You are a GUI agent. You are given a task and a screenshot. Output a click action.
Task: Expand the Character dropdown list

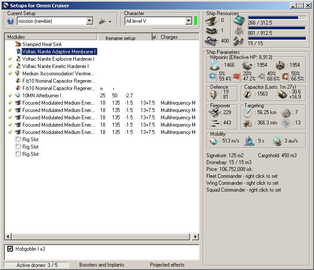tap(189, 21)
